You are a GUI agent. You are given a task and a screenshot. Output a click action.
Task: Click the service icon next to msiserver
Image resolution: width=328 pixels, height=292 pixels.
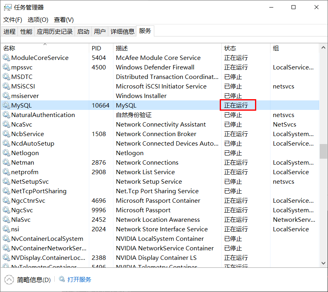click(x=6, y=96)
